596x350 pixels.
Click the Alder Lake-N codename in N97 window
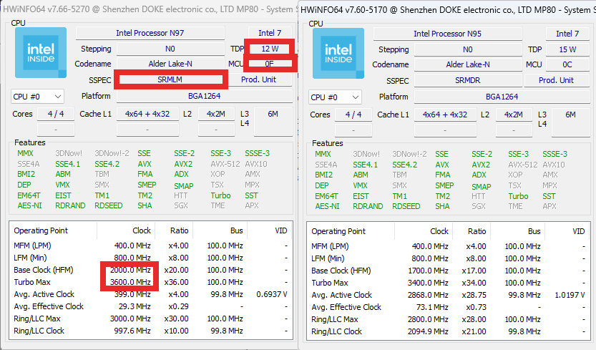click(170, 64)
